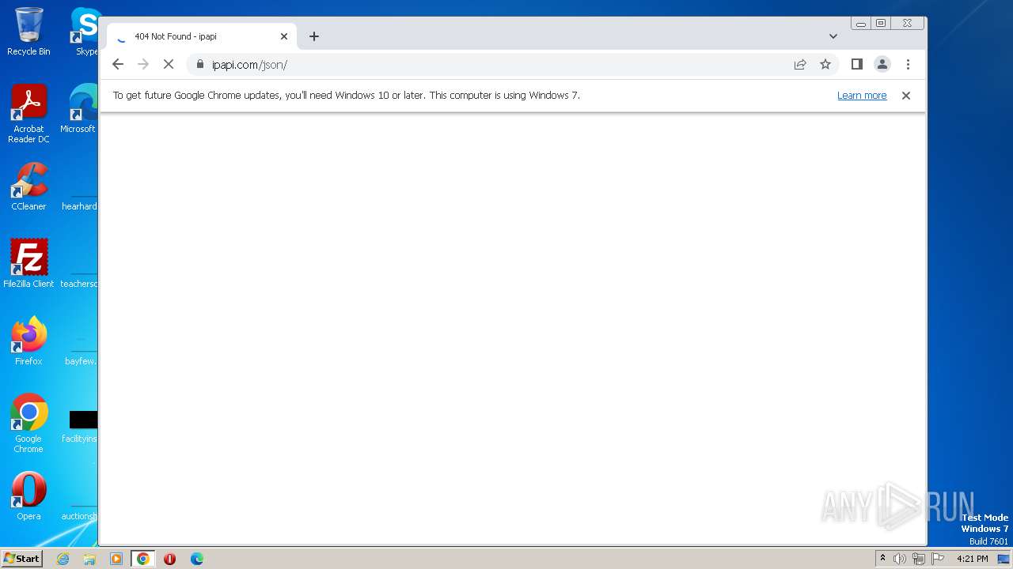The width and height of the screenshot is (1013, 569).
Task: View site information via the lock icon
Action: pyautogui.click(x=199, y=65)
